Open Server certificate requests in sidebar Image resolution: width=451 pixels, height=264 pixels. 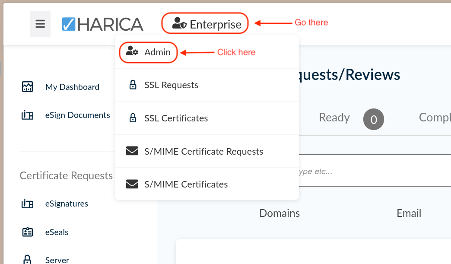[57, 260]
